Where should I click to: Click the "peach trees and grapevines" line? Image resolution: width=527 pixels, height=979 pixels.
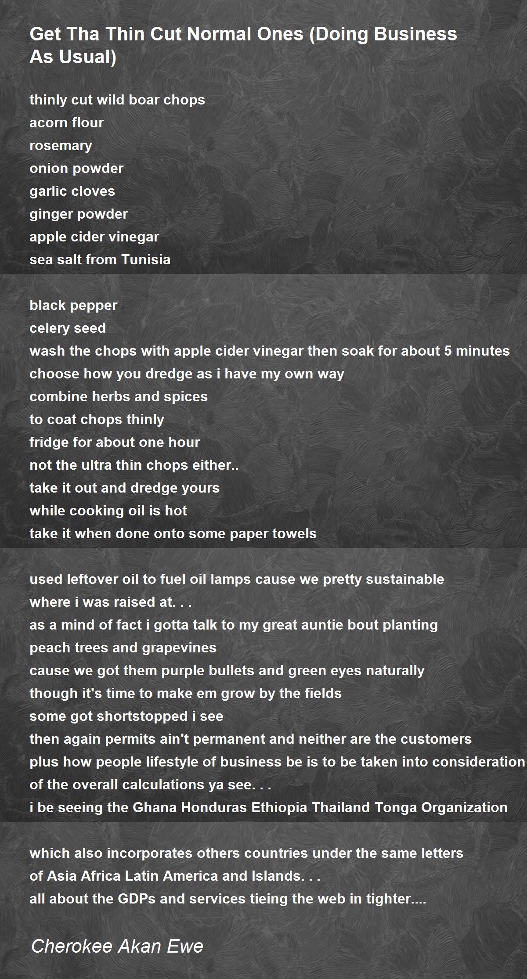123,648
